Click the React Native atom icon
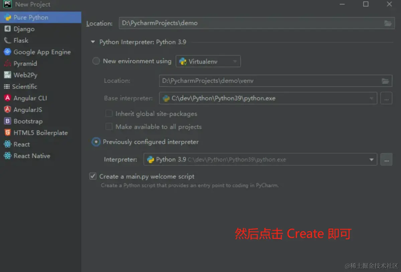The height and width of the screenshot is (272, 401). pyautogui.click(x=7, y=156)
